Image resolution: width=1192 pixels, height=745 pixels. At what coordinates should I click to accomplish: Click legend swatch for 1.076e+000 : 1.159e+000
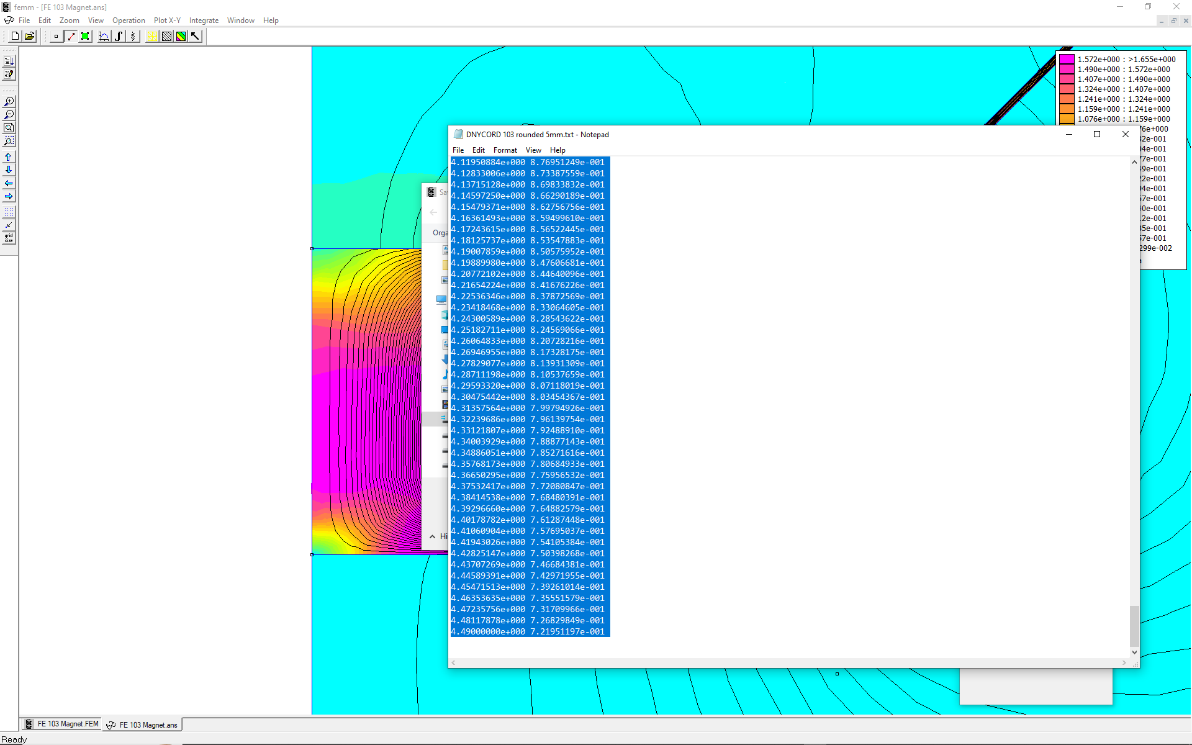pyautogui.click(x=1067, y=119)
